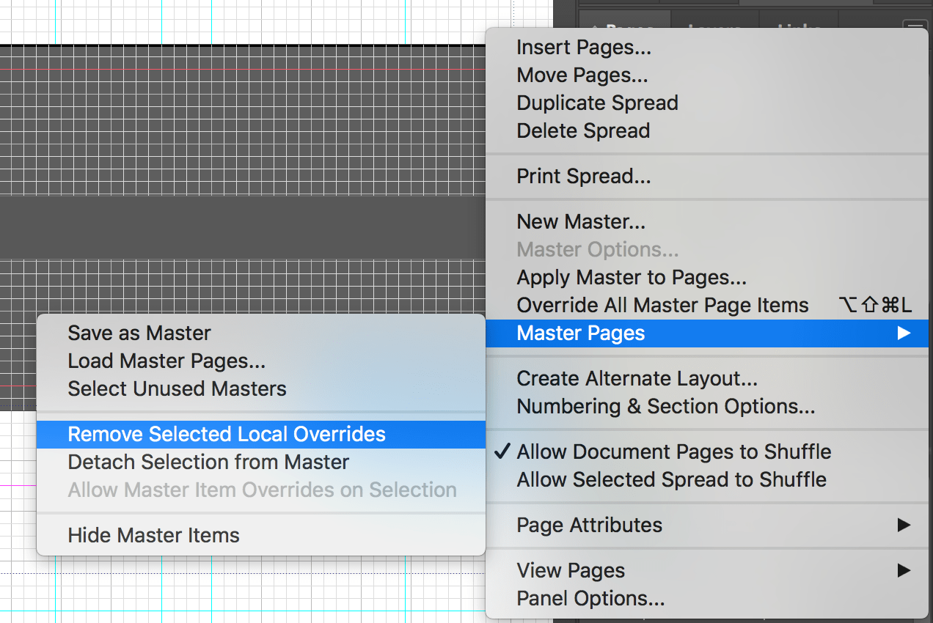Duplicate the current spread
The width and height of the screenshot is (933, 623).
pos(597,102)
